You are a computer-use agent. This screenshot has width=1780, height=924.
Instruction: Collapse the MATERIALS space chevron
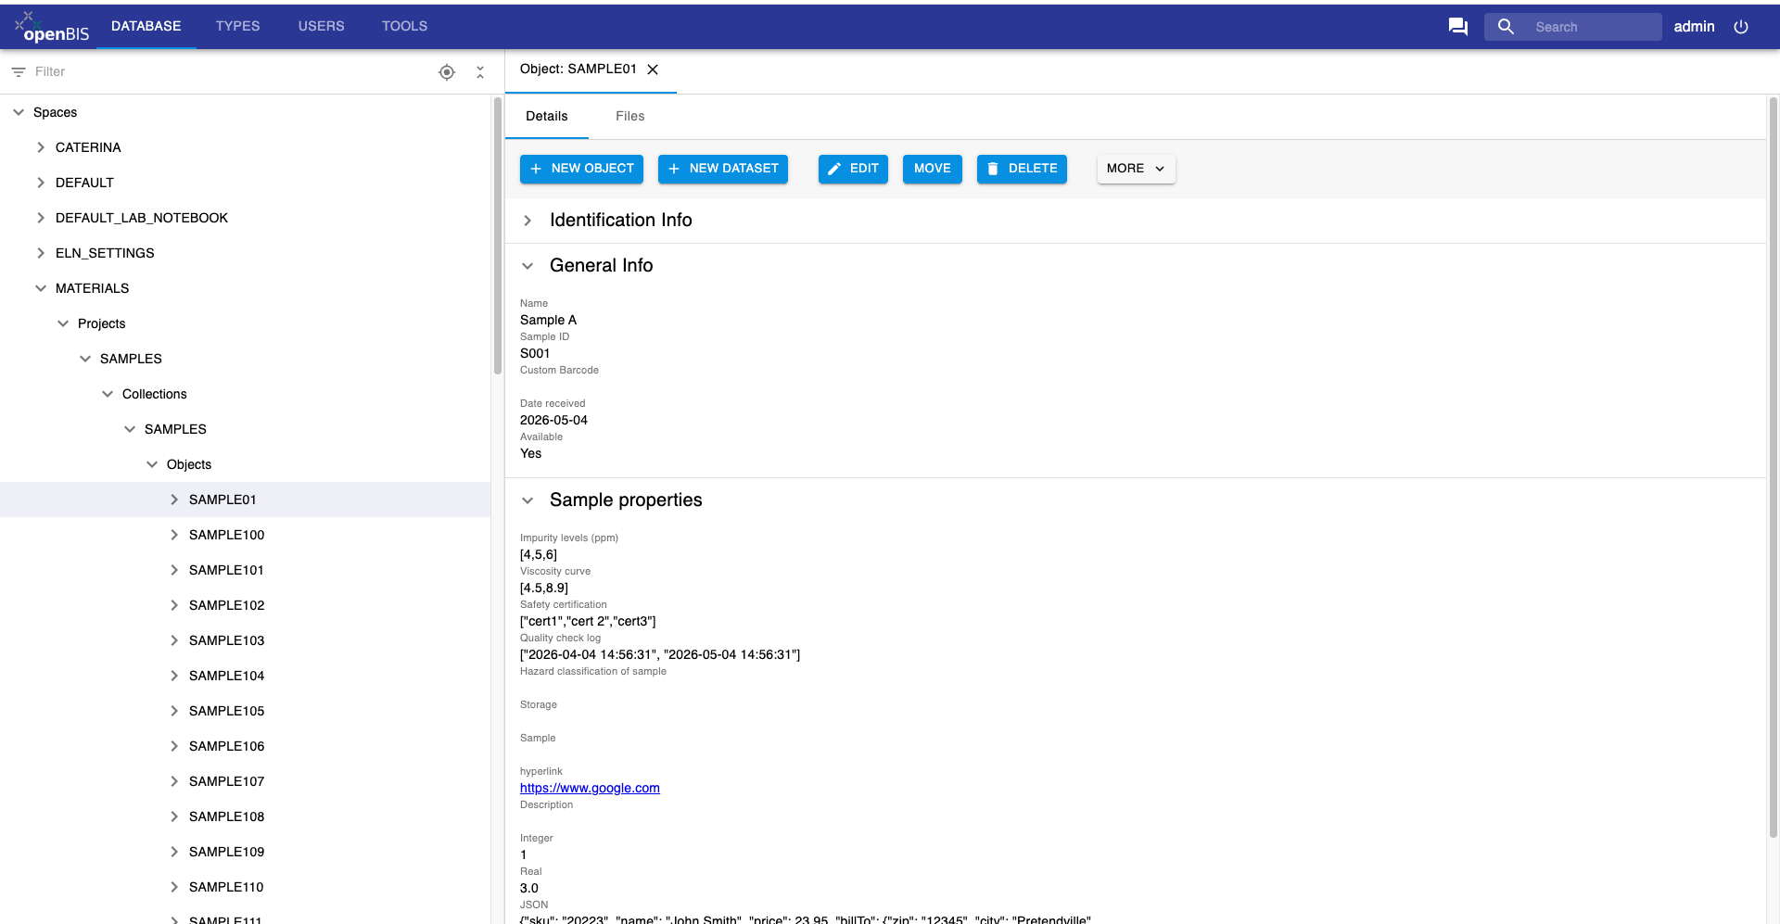coord(41,288)
